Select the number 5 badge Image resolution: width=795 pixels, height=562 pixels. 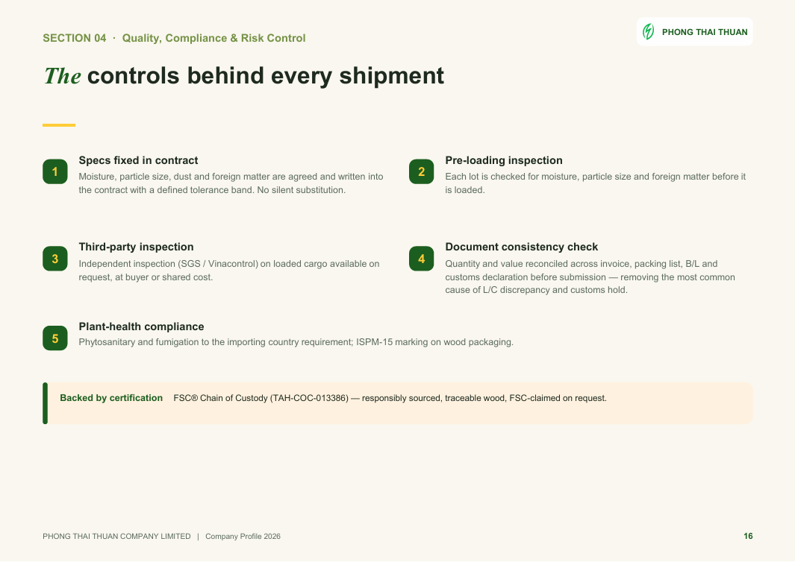pyautogui.click(x=55, y=338)
